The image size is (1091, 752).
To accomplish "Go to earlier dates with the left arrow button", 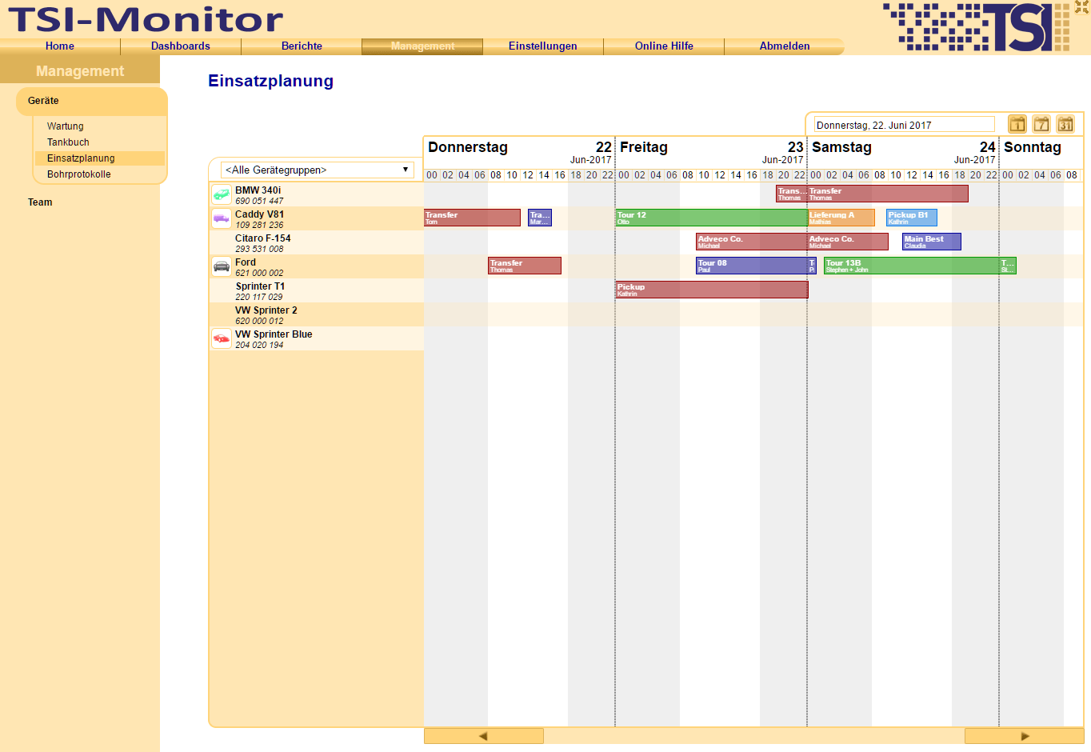I will tap(484, 736).
